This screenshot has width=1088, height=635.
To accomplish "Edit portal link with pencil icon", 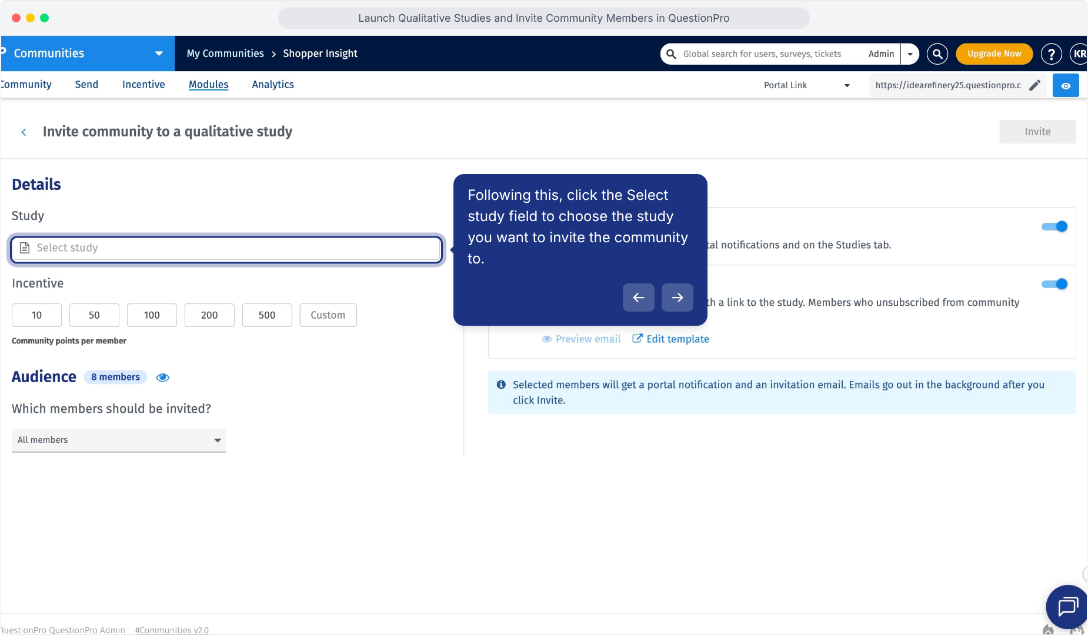I will point(1034,85).
